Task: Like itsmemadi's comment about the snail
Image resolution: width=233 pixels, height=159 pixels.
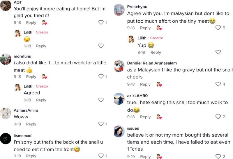Action: point(101,156)
